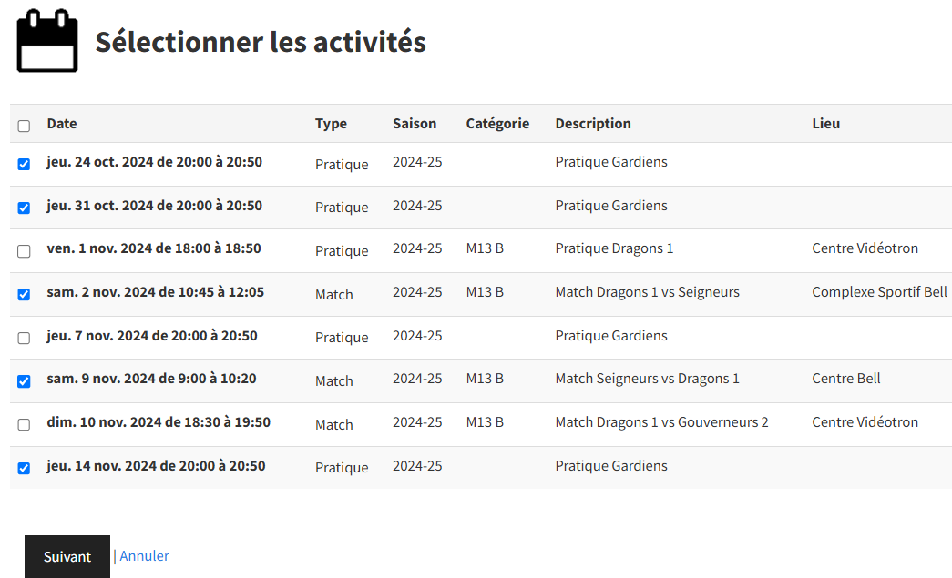Uncheck the sam. 2 nov. match checkbox
952x578 pixels.
click(24, 295)
